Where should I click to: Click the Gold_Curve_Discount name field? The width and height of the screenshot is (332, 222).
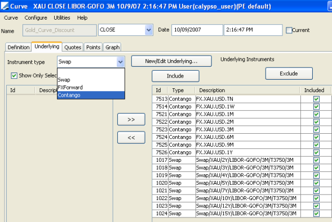coord(60,30)
